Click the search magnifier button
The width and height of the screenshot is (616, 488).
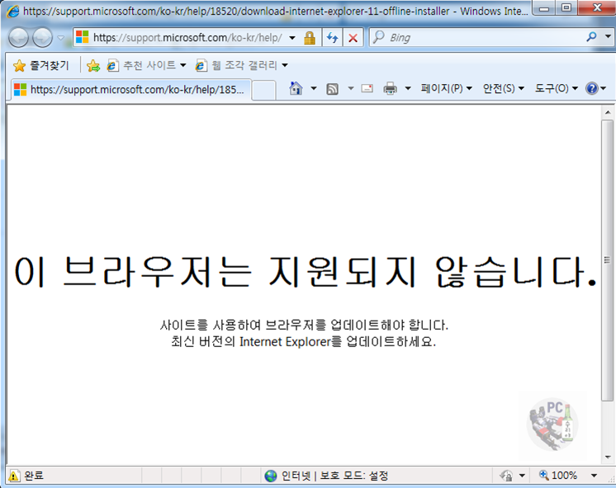(591, 37)
